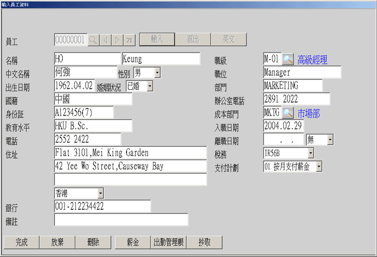Image resolution: width=377 pixels, height=257 pixels.
Task: Click the education field HKU B.Sc.
Action: pos(93,126)
